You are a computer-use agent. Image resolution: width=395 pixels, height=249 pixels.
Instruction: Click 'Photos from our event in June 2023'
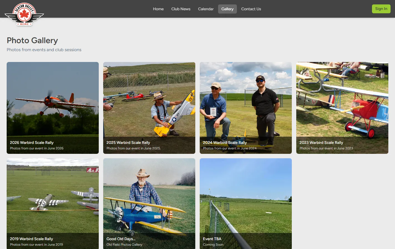(x=326, y=148)
